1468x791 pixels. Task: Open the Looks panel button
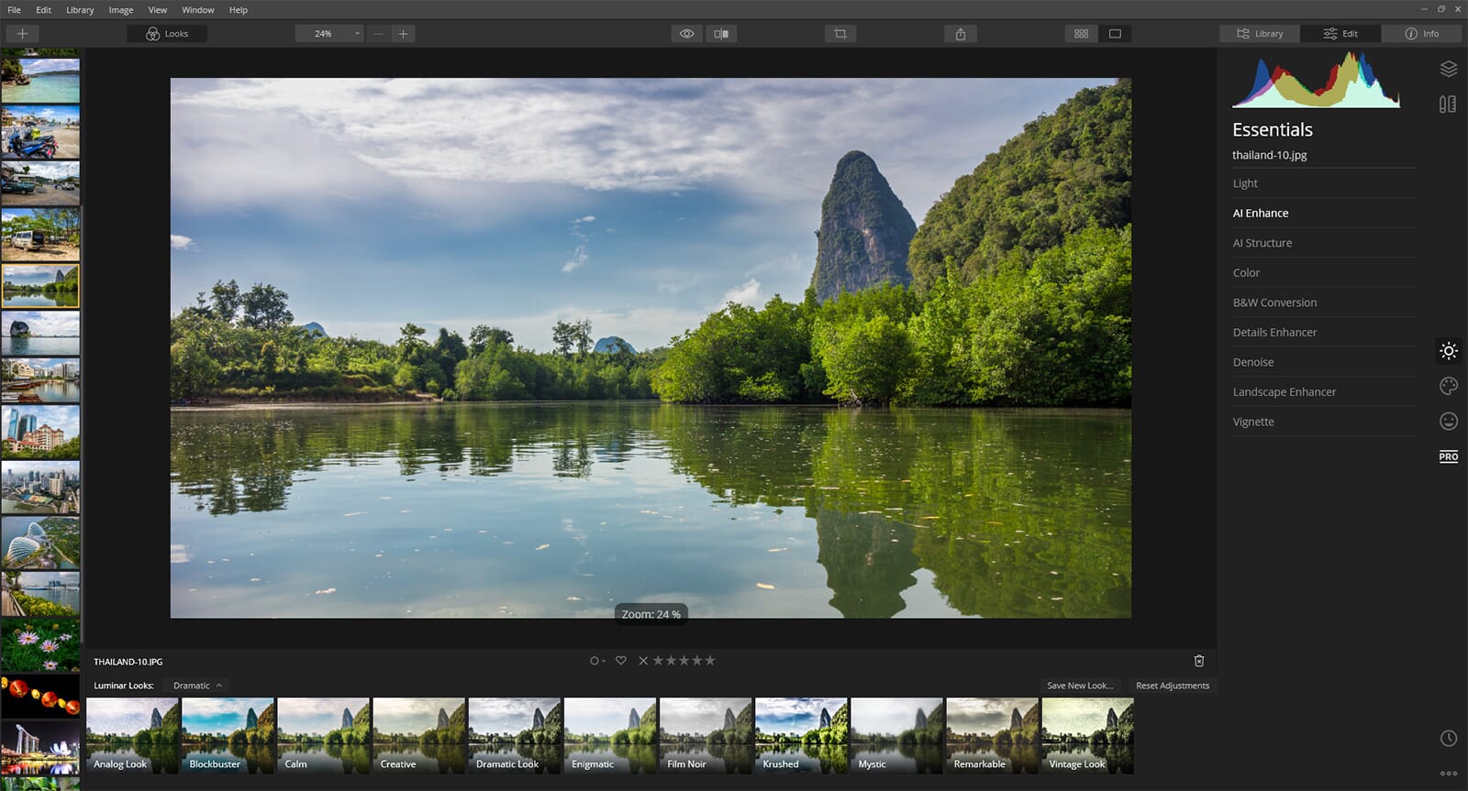coord(167,34)
